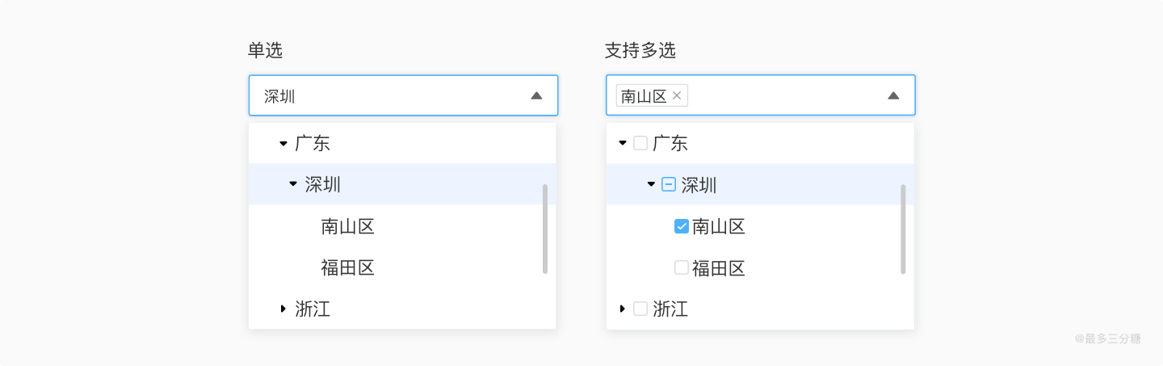Expand 浙江 node in multi-select tree
Screen dimensions: 1163x366
[622, 309]
